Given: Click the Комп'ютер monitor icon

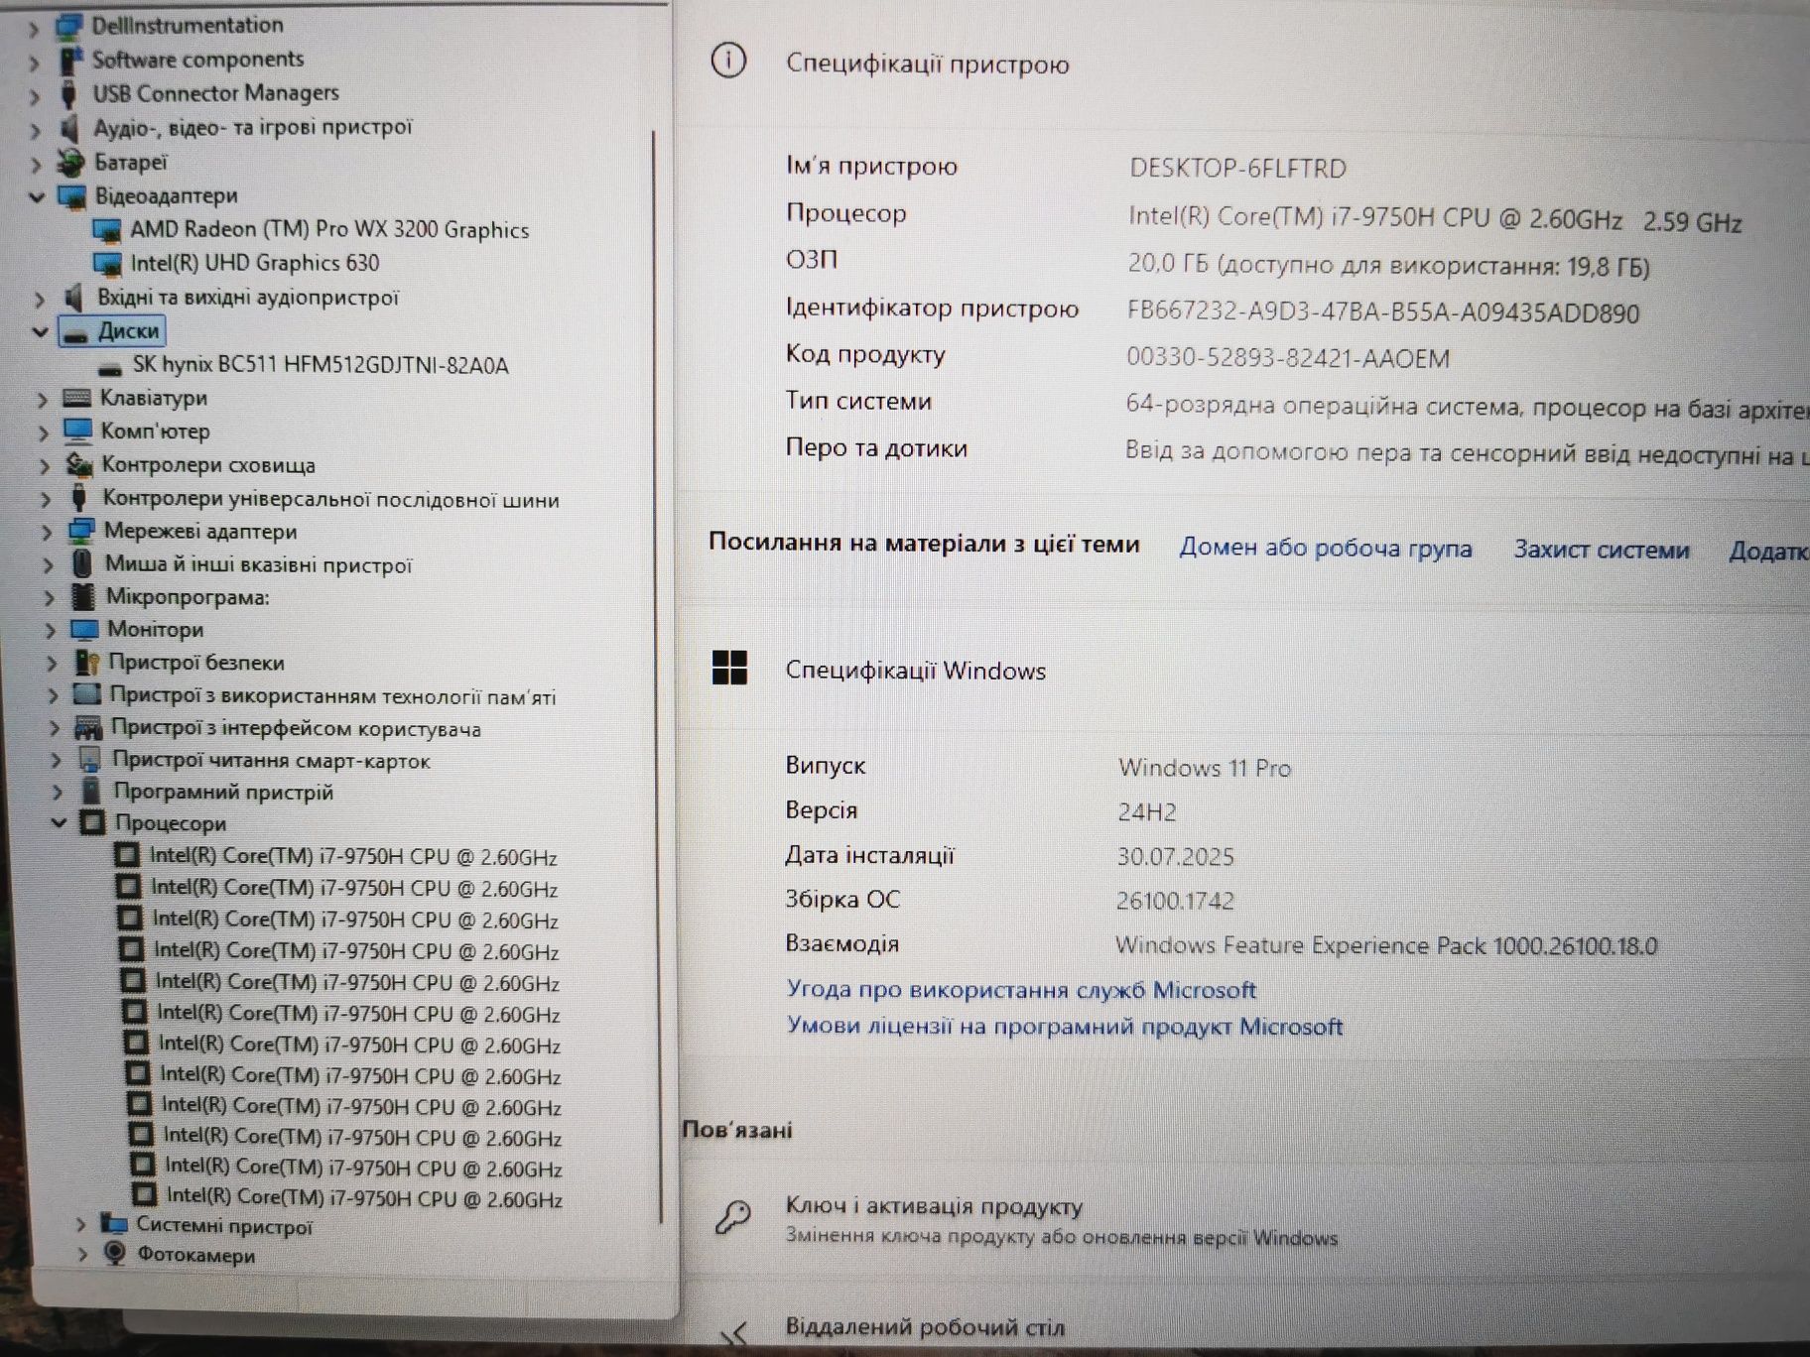Looking at the screenshot, I should (77, 432).
